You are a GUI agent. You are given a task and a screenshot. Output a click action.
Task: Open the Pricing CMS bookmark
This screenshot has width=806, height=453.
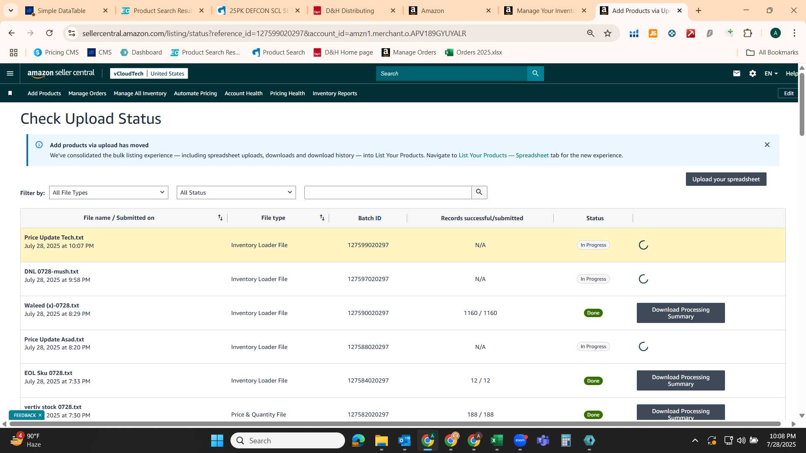(56, 52)
